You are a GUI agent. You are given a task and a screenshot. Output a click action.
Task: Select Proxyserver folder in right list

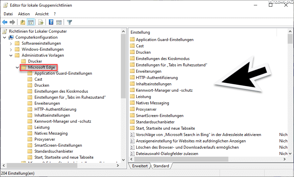146,109
